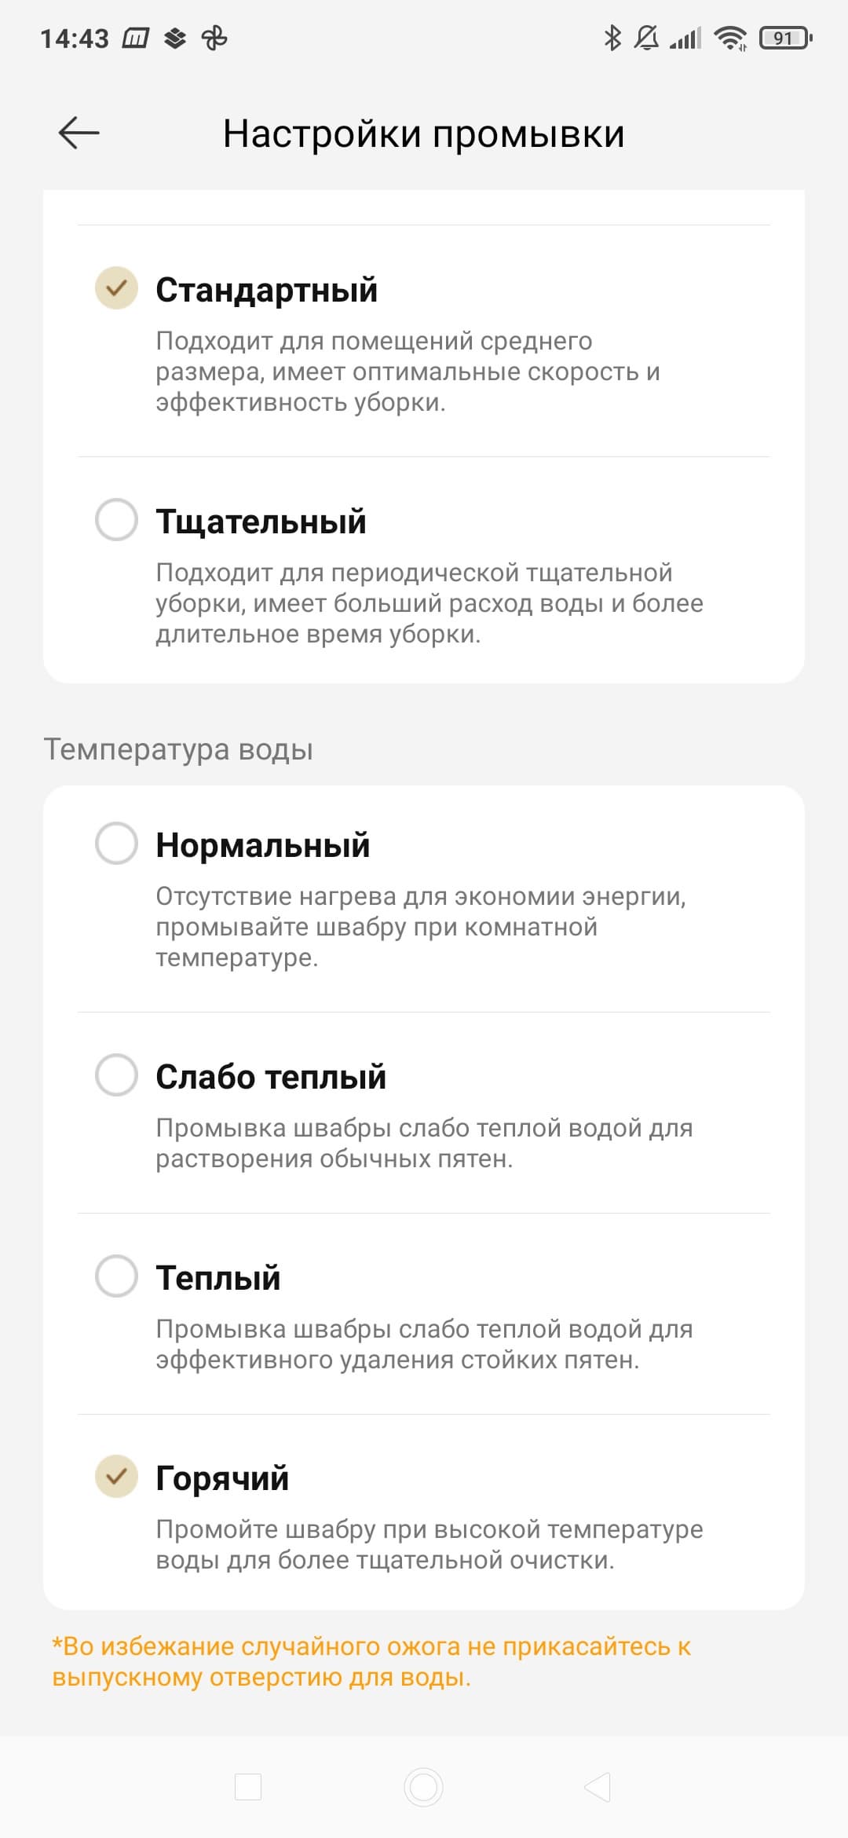This screenshot has height=1838, width=848.
Task: Select the Тщательный wash mode radio
Action: pos(116,519)
